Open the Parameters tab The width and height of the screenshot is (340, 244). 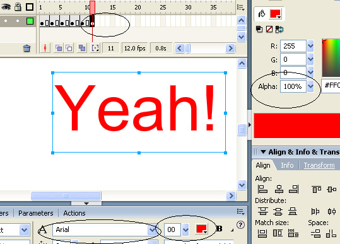[x=36, y=213]
